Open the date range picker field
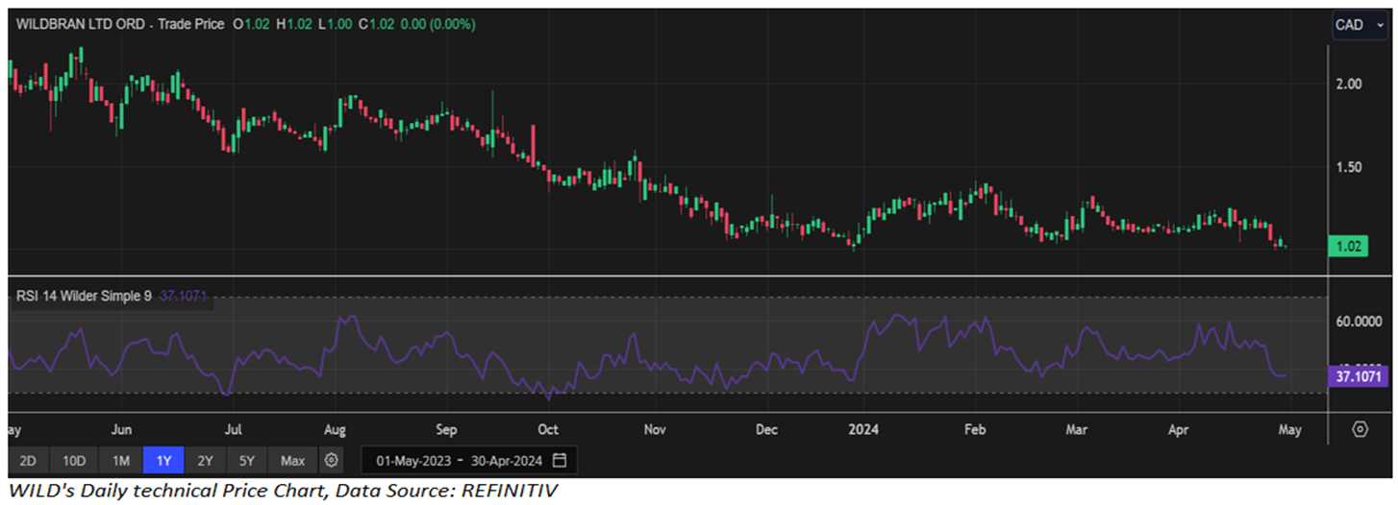Image resolution: width=1398 pixels, height=505 pixels. (468, 461)
